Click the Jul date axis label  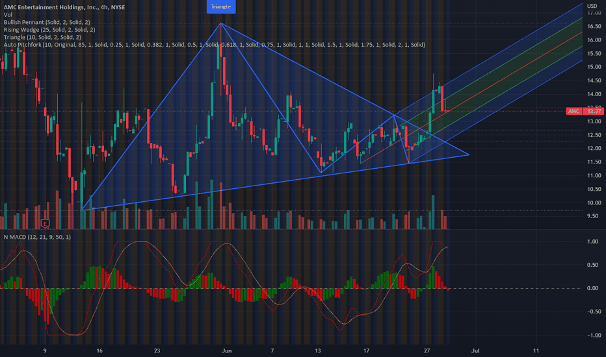pos(475,351)
